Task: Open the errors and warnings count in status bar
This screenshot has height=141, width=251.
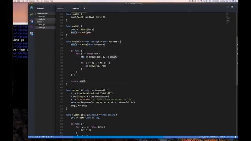Action: [45, 137]
